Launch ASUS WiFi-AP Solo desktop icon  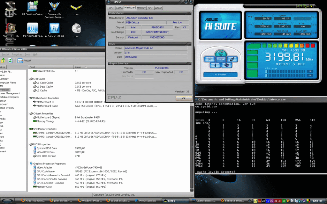[33, 30]
